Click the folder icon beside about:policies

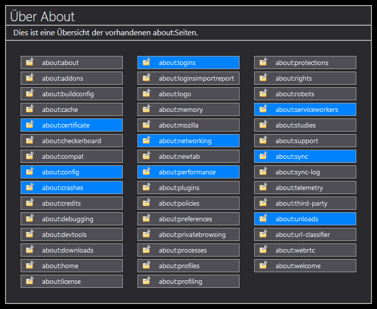point(147,203)
